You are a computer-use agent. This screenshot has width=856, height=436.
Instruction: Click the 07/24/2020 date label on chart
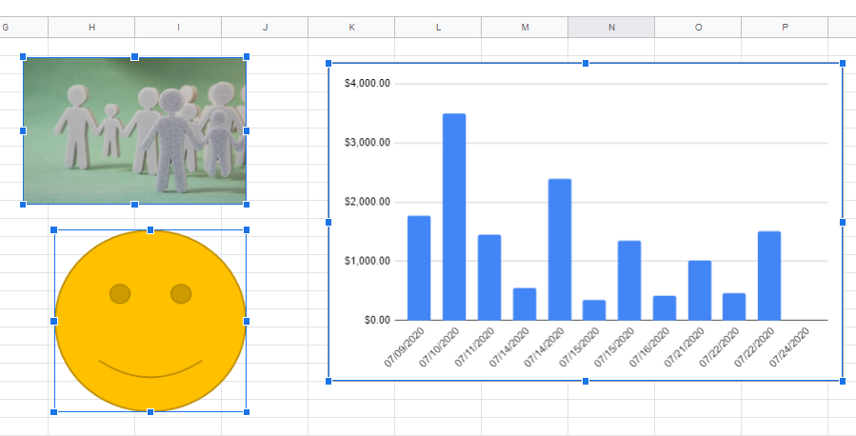(790, 347)
